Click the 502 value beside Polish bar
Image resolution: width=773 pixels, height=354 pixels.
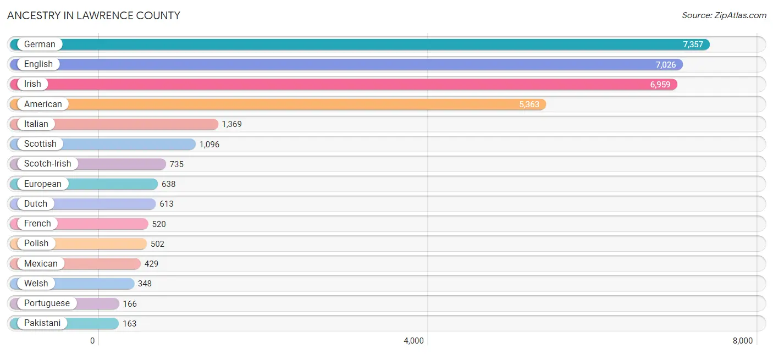click(158, 244)
